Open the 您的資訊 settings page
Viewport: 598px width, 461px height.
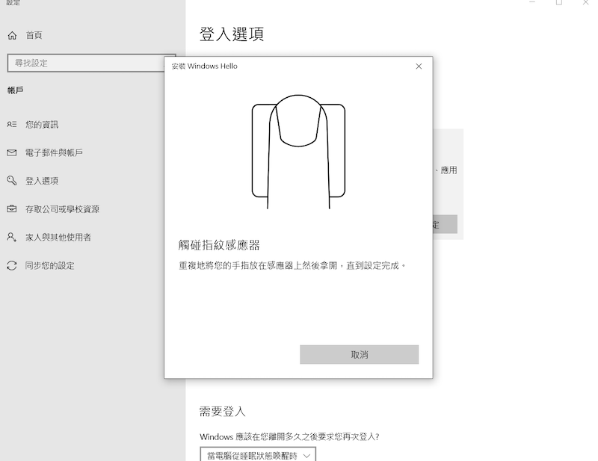pos(42,124)
